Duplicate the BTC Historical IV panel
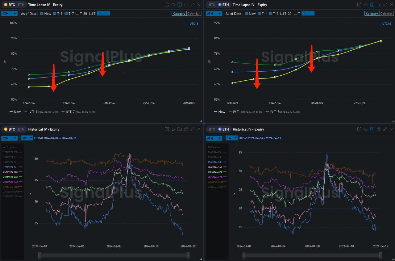 pos(186,129)
